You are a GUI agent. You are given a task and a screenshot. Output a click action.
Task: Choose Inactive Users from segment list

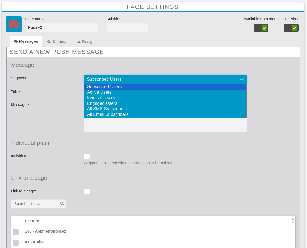click(101, 98)
